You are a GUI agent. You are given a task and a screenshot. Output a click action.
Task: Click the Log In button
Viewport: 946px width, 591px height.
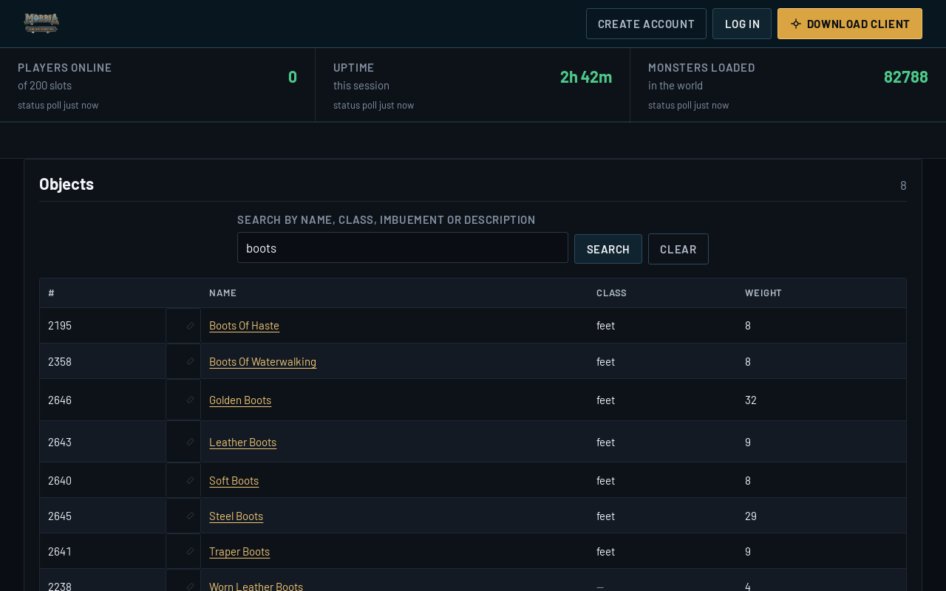point(742,24)
